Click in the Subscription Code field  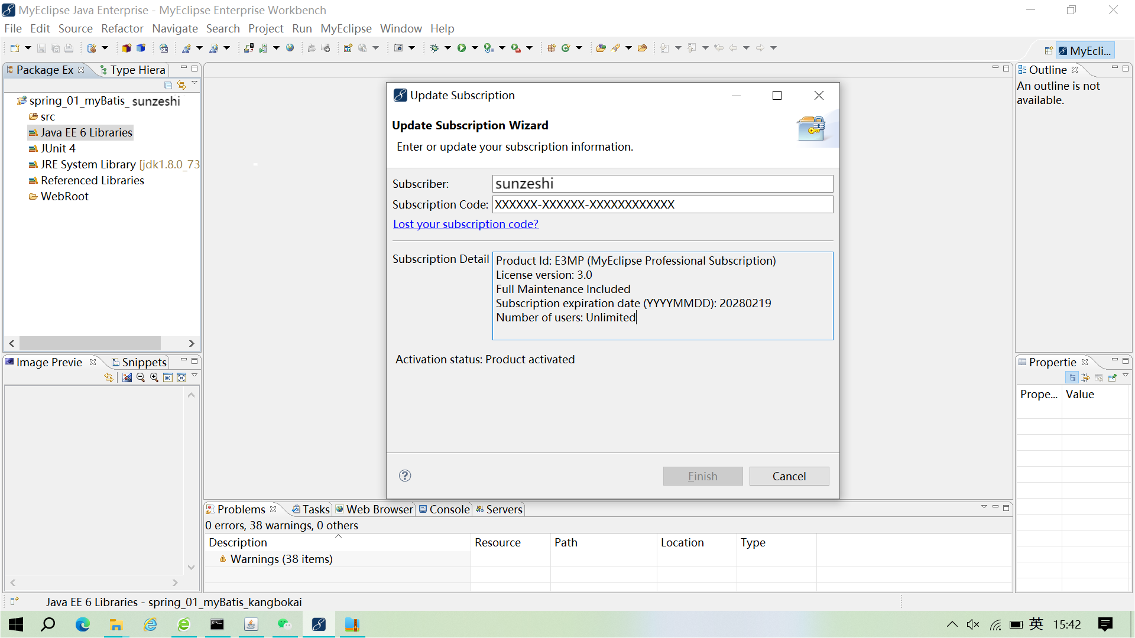(x=663, y=204)
